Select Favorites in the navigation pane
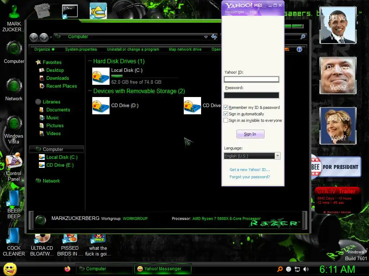This screenshot has width=369, height=276. (x=52, y=62)
